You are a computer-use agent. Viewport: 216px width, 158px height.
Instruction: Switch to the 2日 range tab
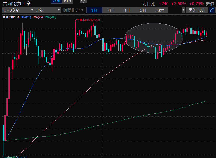tap(110, 10)
